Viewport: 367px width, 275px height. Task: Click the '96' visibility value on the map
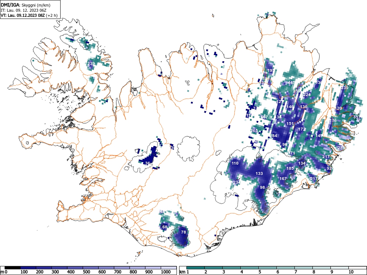tap(285, 145)
